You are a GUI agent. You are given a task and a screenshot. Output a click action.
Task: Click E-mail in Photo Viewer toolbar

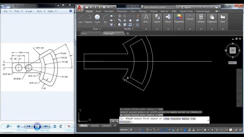click(29, 11)
